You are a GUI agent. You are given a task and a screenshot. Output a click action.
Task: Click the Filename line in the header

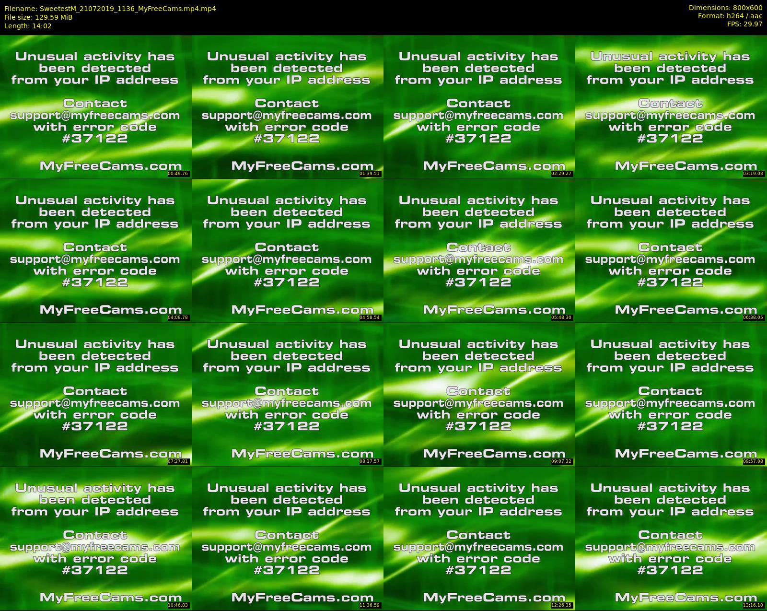click(110, 8)
